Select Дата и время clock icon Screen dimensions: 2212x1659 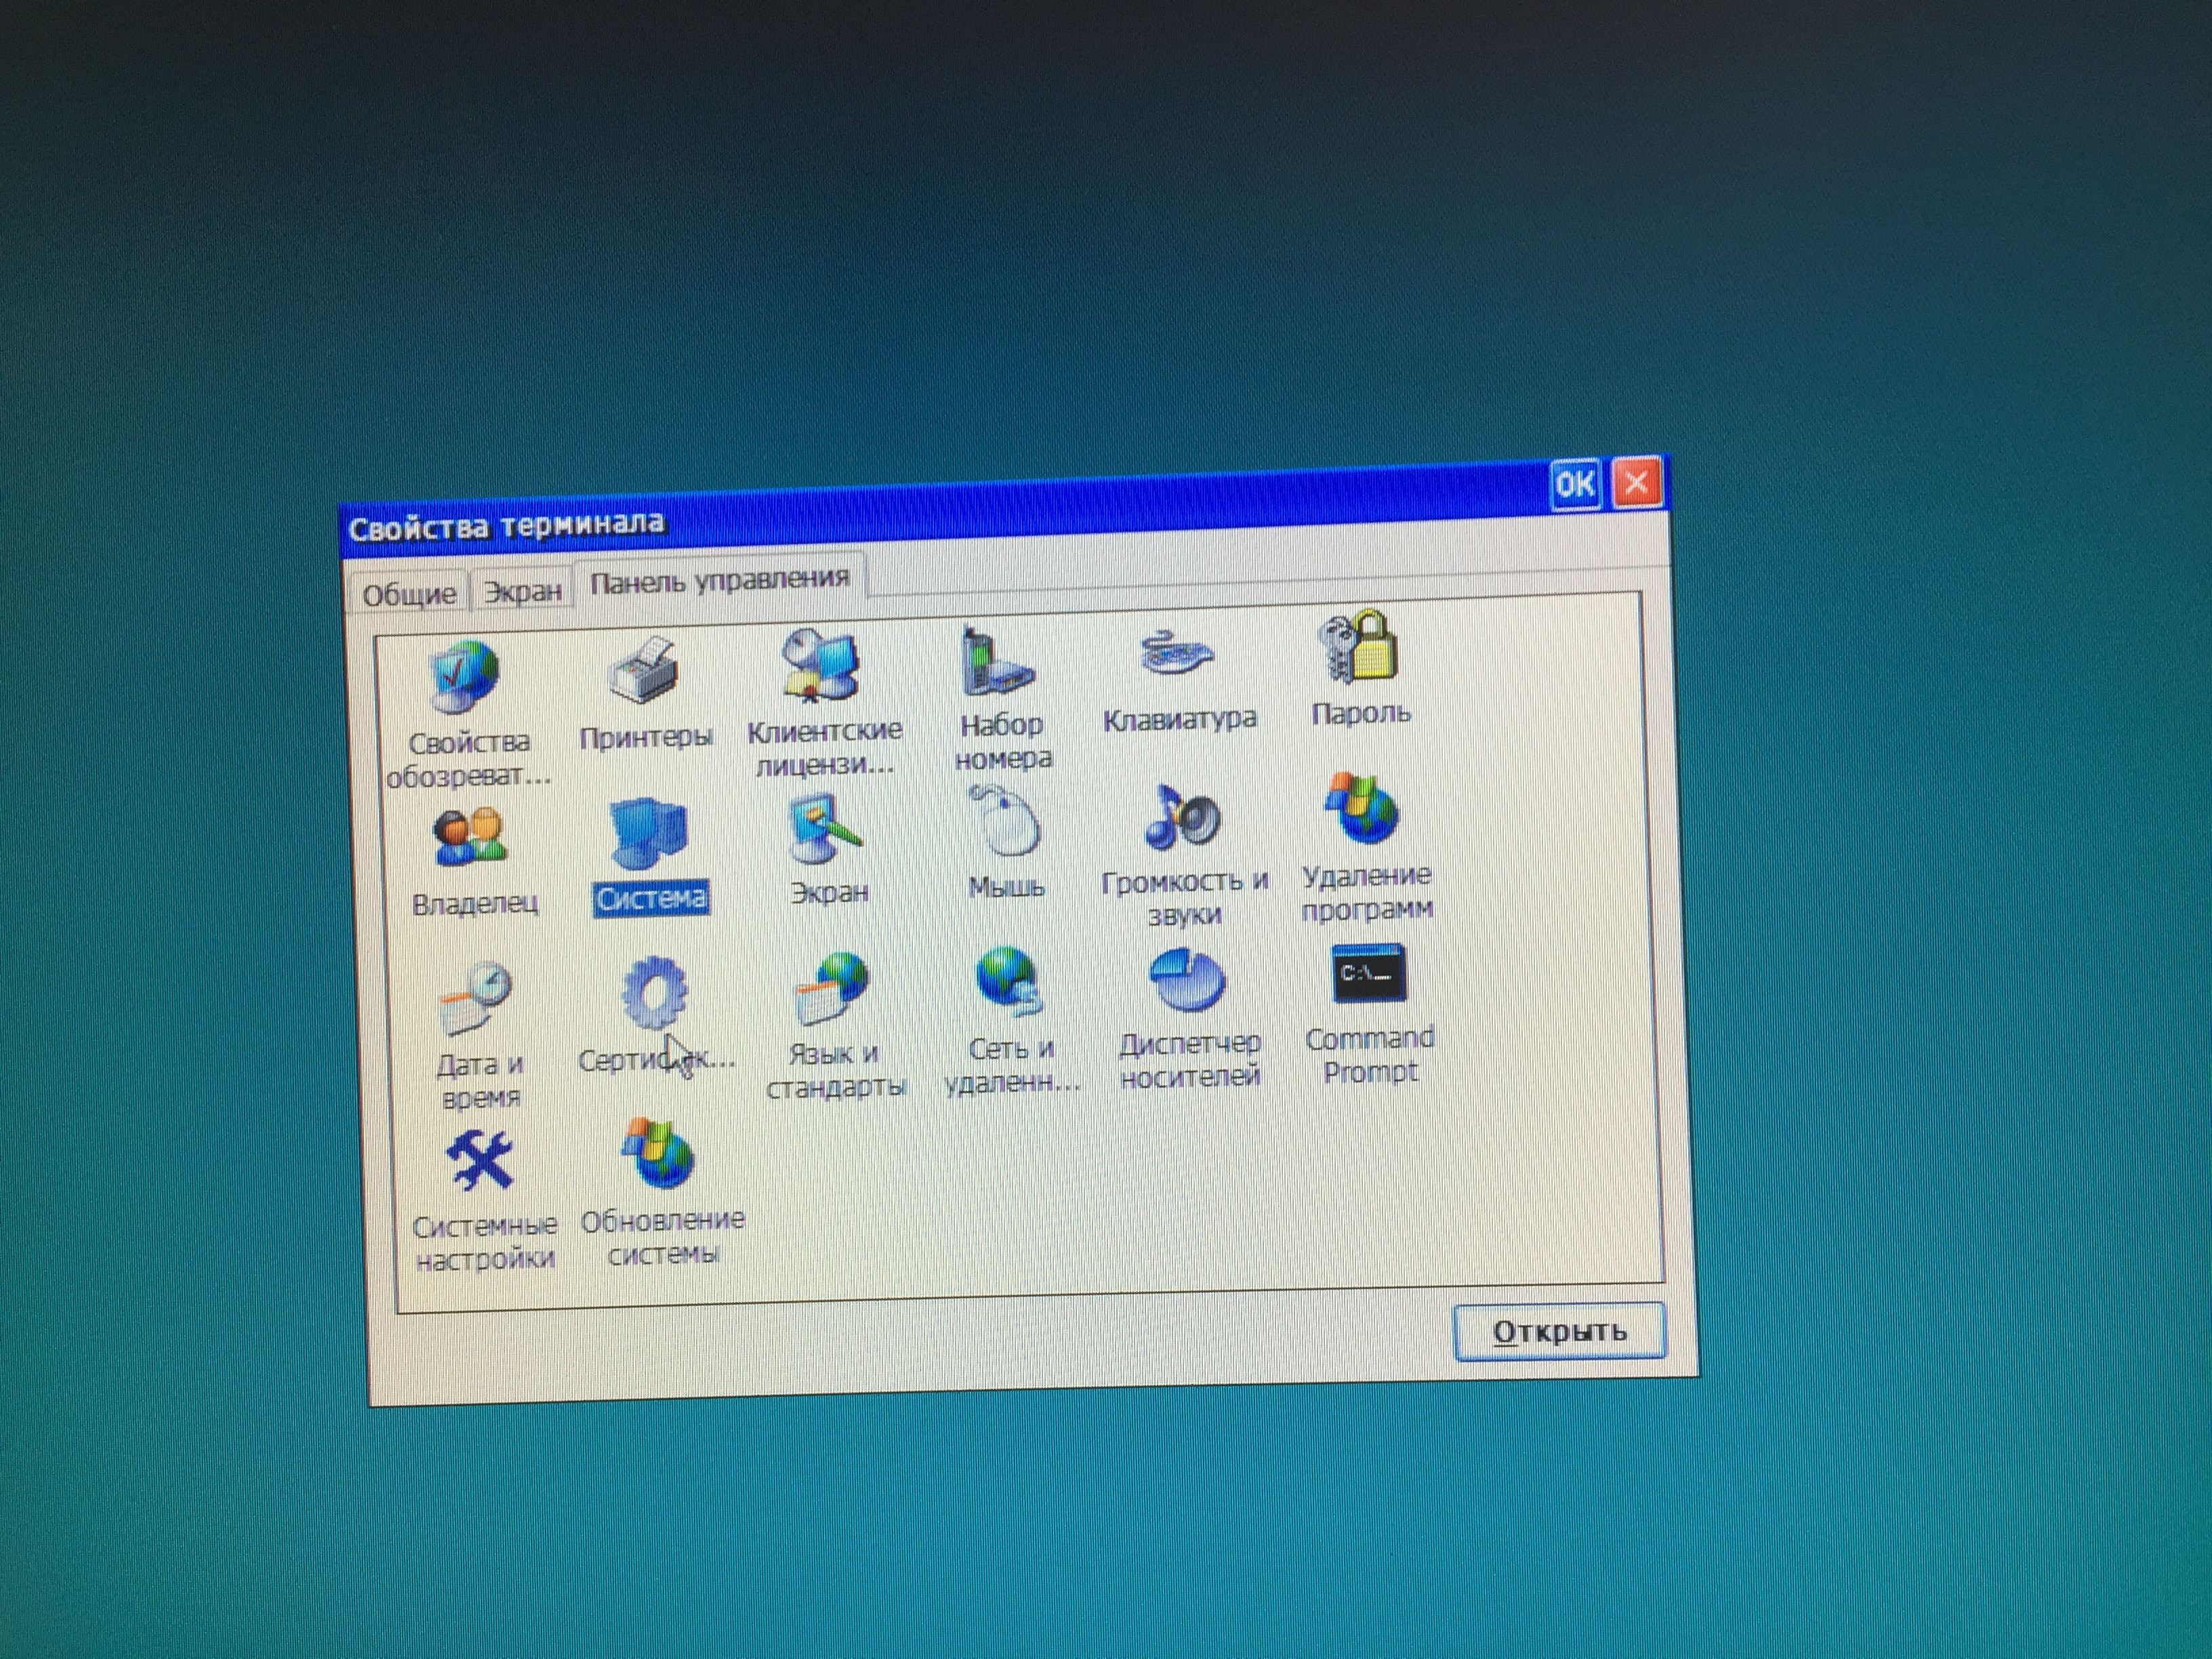point(476,999)
